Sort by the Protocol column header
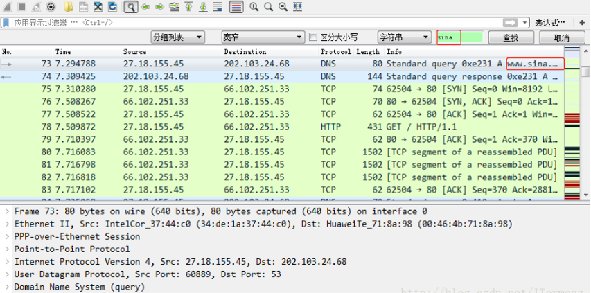 (336, 51)
